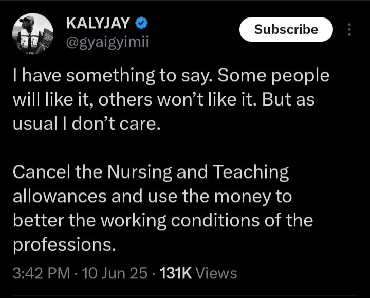Click the final word "professions."

pos(63,243)
